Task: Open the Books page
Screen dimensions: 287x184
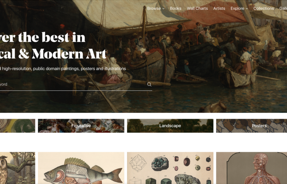Action: (x=176, y=8)
